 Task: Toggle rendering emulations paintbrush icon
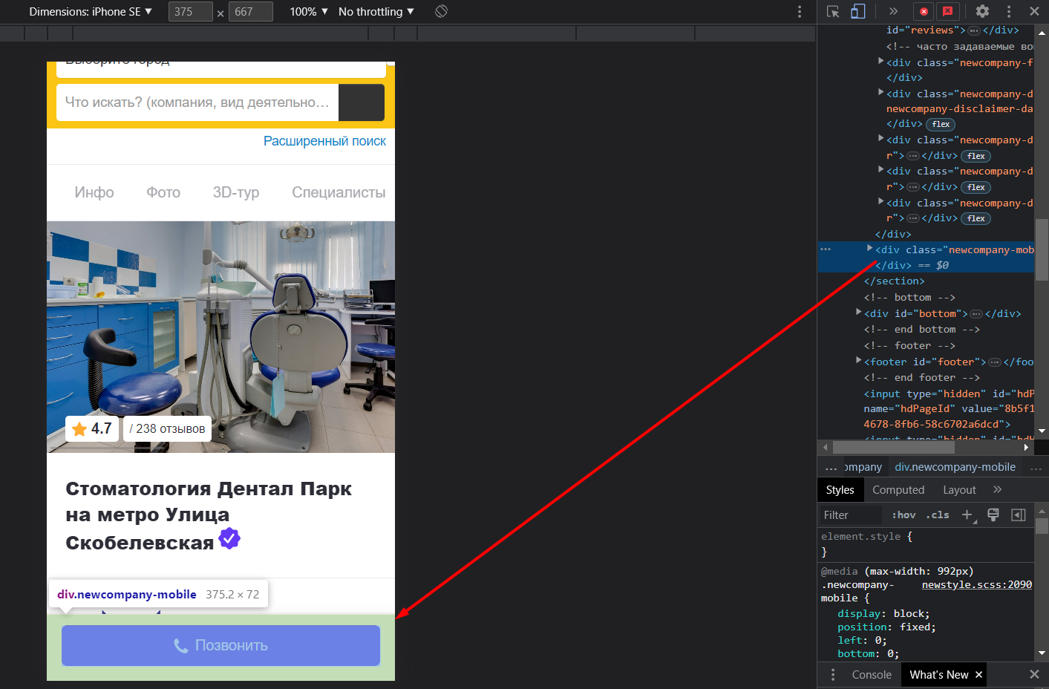[993, 515]
